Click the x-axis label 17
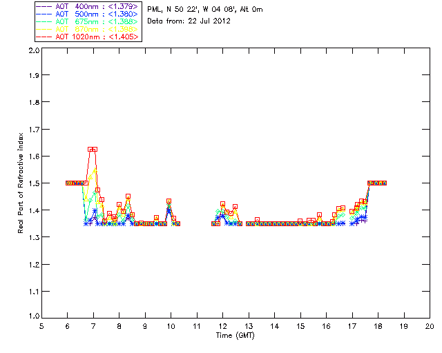 pos(352,326)
